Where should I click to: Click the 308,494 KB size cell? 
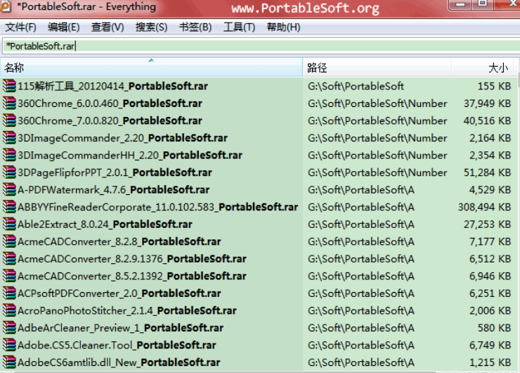(x=485, y=207)
